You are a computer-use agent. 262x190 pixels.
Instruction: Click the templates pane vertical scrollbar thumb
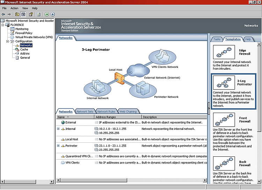pyautogui.click(x=259, y=89)
